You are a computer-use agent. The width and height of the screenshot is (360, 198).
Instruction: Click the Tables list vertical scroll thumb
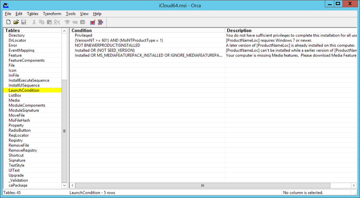click(x=64, y=131)
